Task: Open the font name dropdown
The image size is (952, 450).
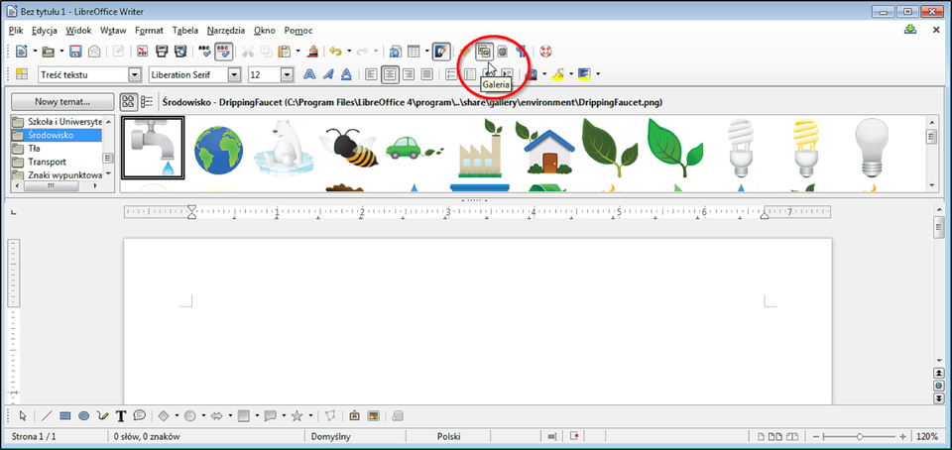Action: click(x=234, y=74)
